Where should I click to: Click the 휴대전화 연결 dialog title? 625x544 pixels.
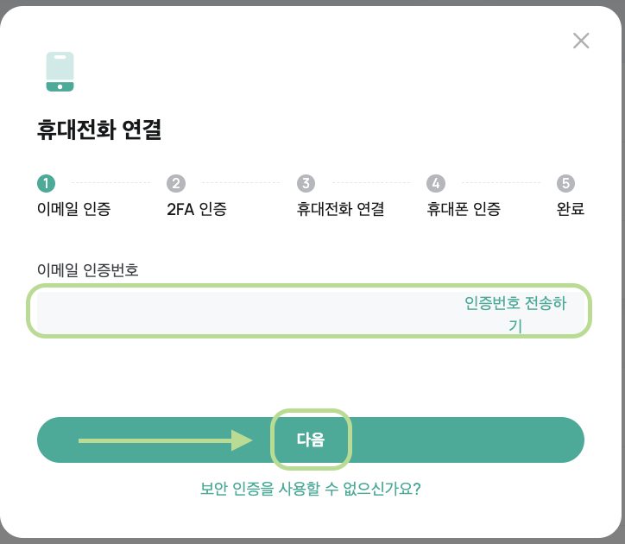[99, 130]
